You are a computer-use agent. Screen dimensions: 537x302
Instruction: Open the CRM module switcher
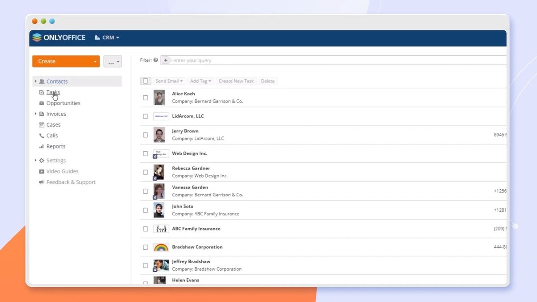(107, 38)
